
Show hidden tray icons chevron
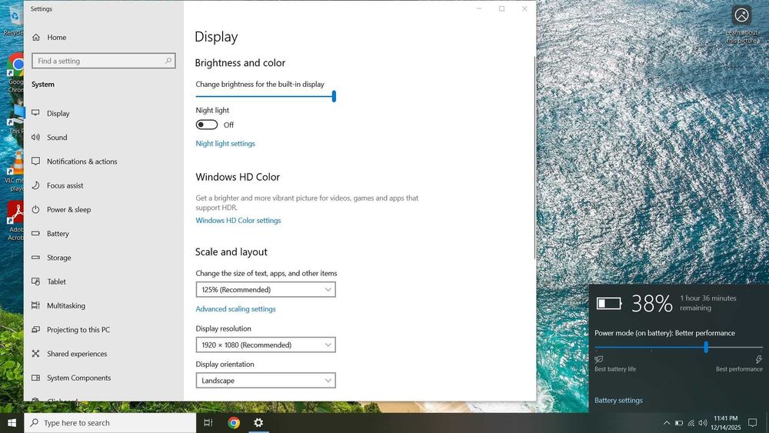coord(667,423)
